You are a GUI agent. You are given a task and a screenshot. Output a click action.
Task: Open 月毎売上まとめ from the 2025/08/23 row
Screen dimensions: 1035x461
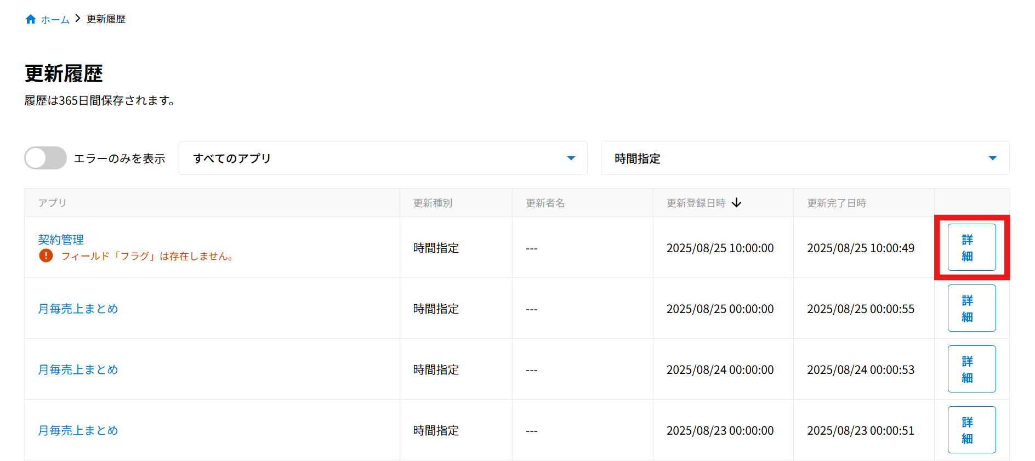tap(78, 430)
